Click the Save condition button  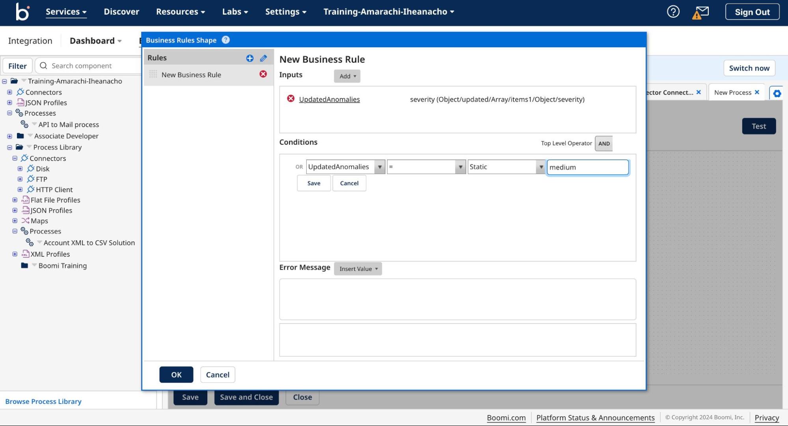[313, 183]
